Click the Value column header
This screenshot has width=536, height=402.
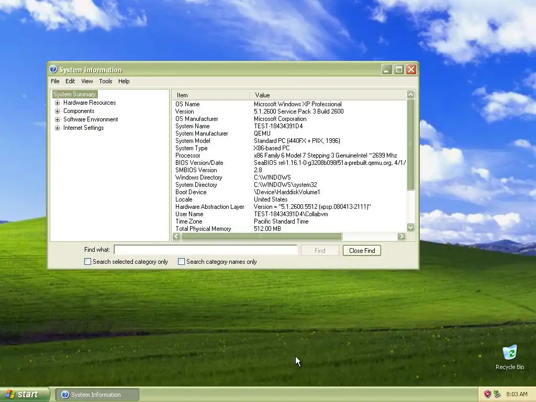(x=328, y=95)
